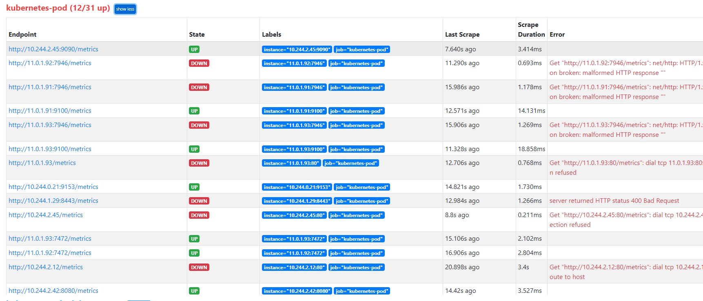Select the instance="10.244.1.29:8443" label badge
The width and height of the screenshot is (703, 301).
pos(297,201)
